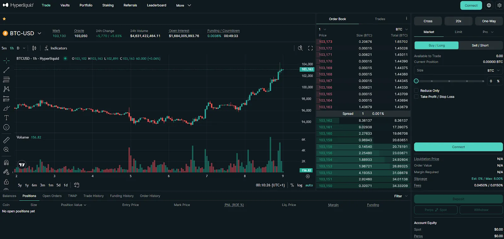Image resolution: width=504 pixels, height=239 pixels.
Task: Enable the Reduce Only checkbox
Action: [416, 90]
